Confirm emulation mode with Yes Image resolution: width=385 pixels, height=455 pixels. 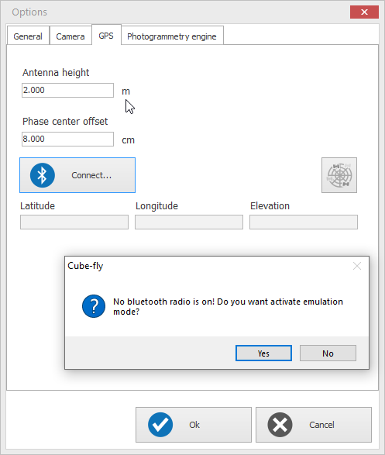coord(263,353)
